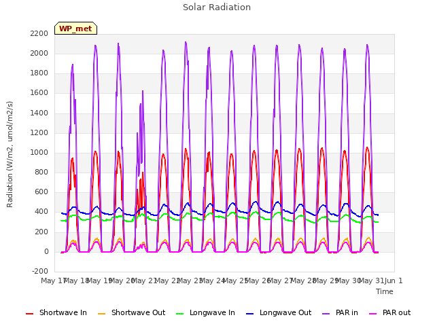Click the 1200 y-axis tick label

click(39, 133)
